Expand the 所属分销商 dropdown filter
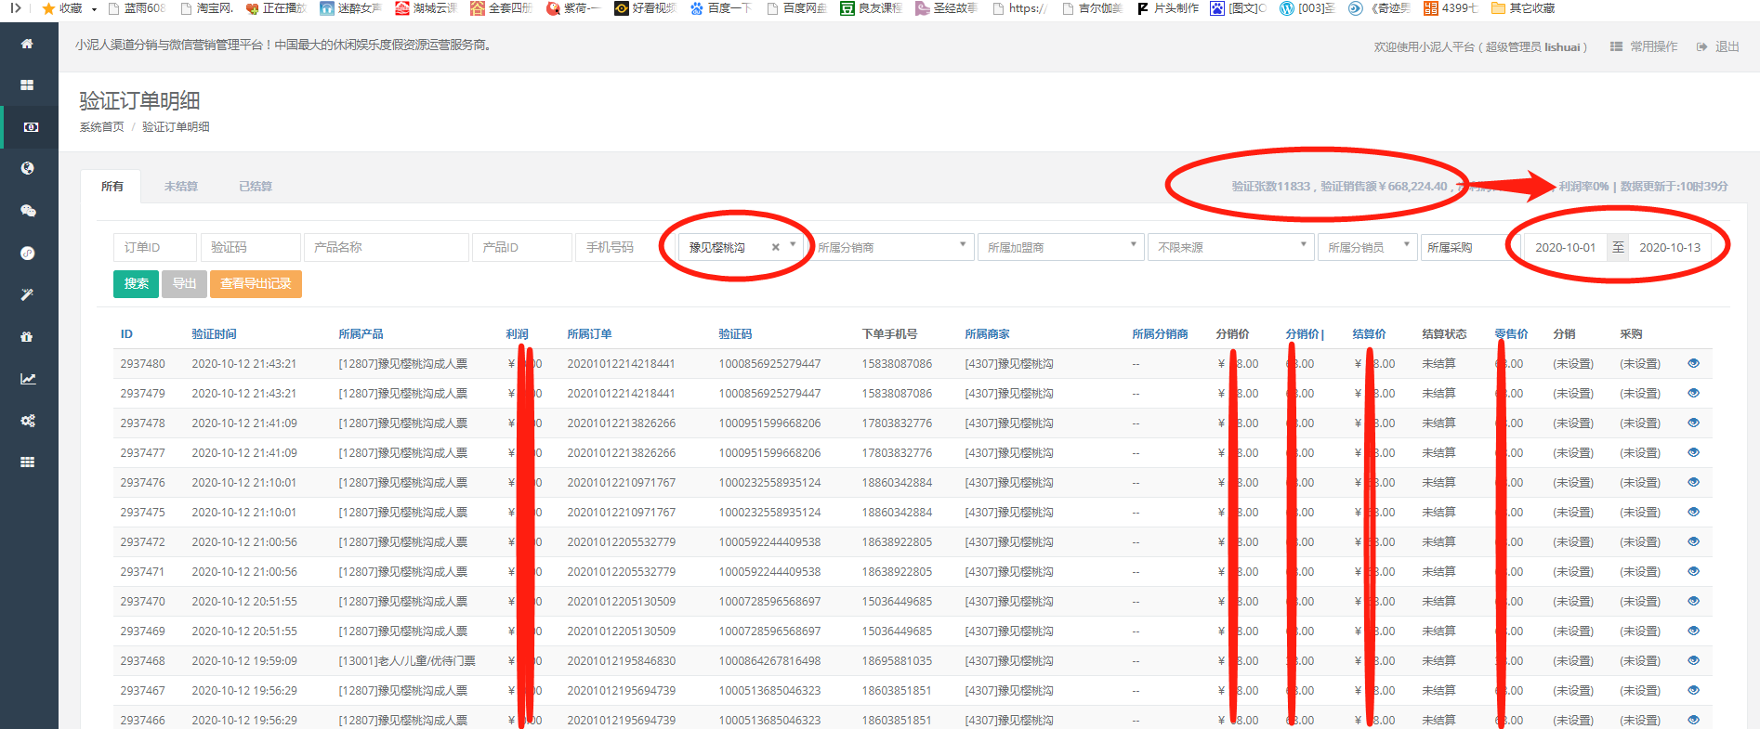This screenshot has width=1760, height=729. 892,247
